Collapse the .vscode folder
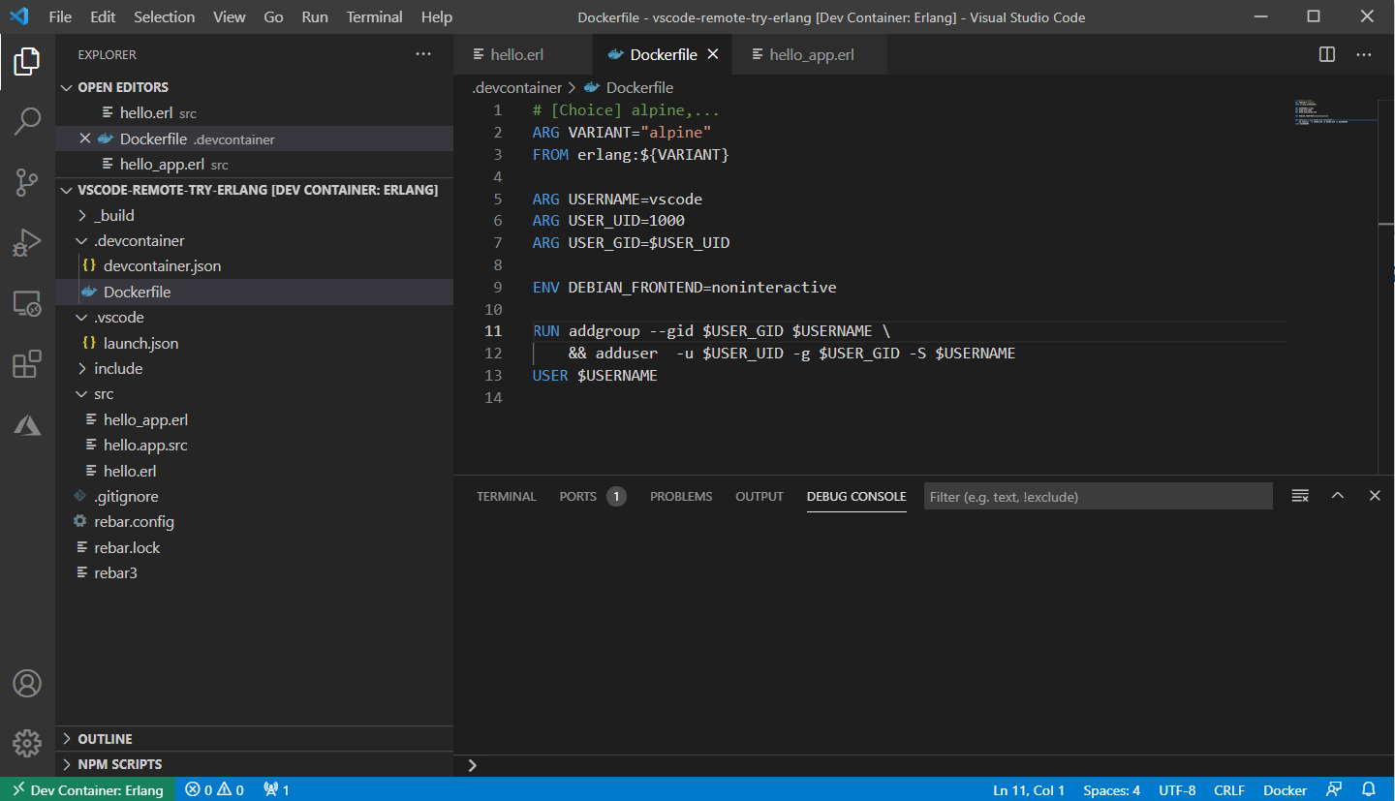 tap(254, 317)
